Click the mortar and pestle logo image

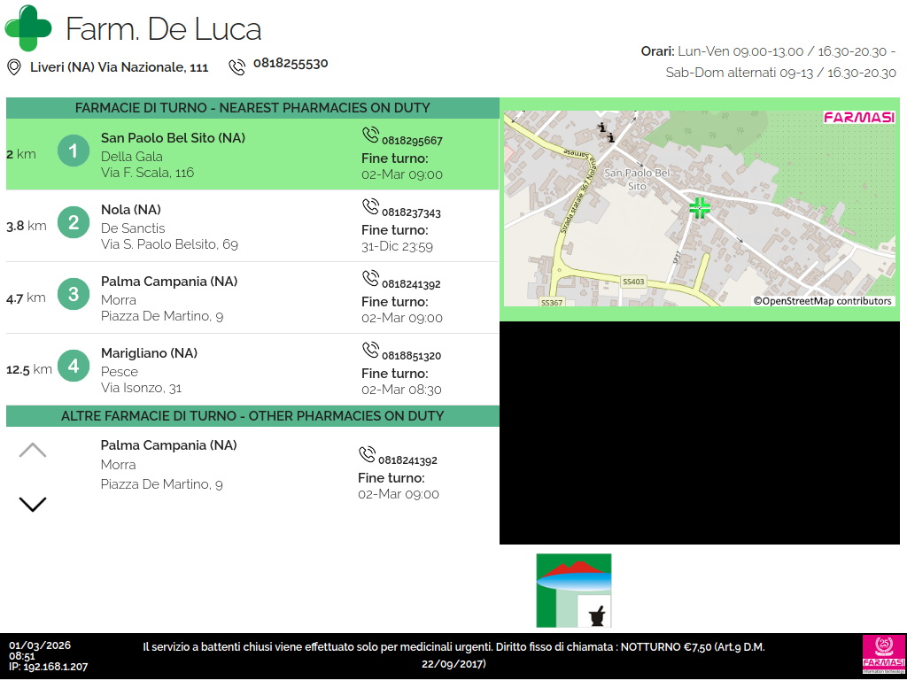coord(574,591)
